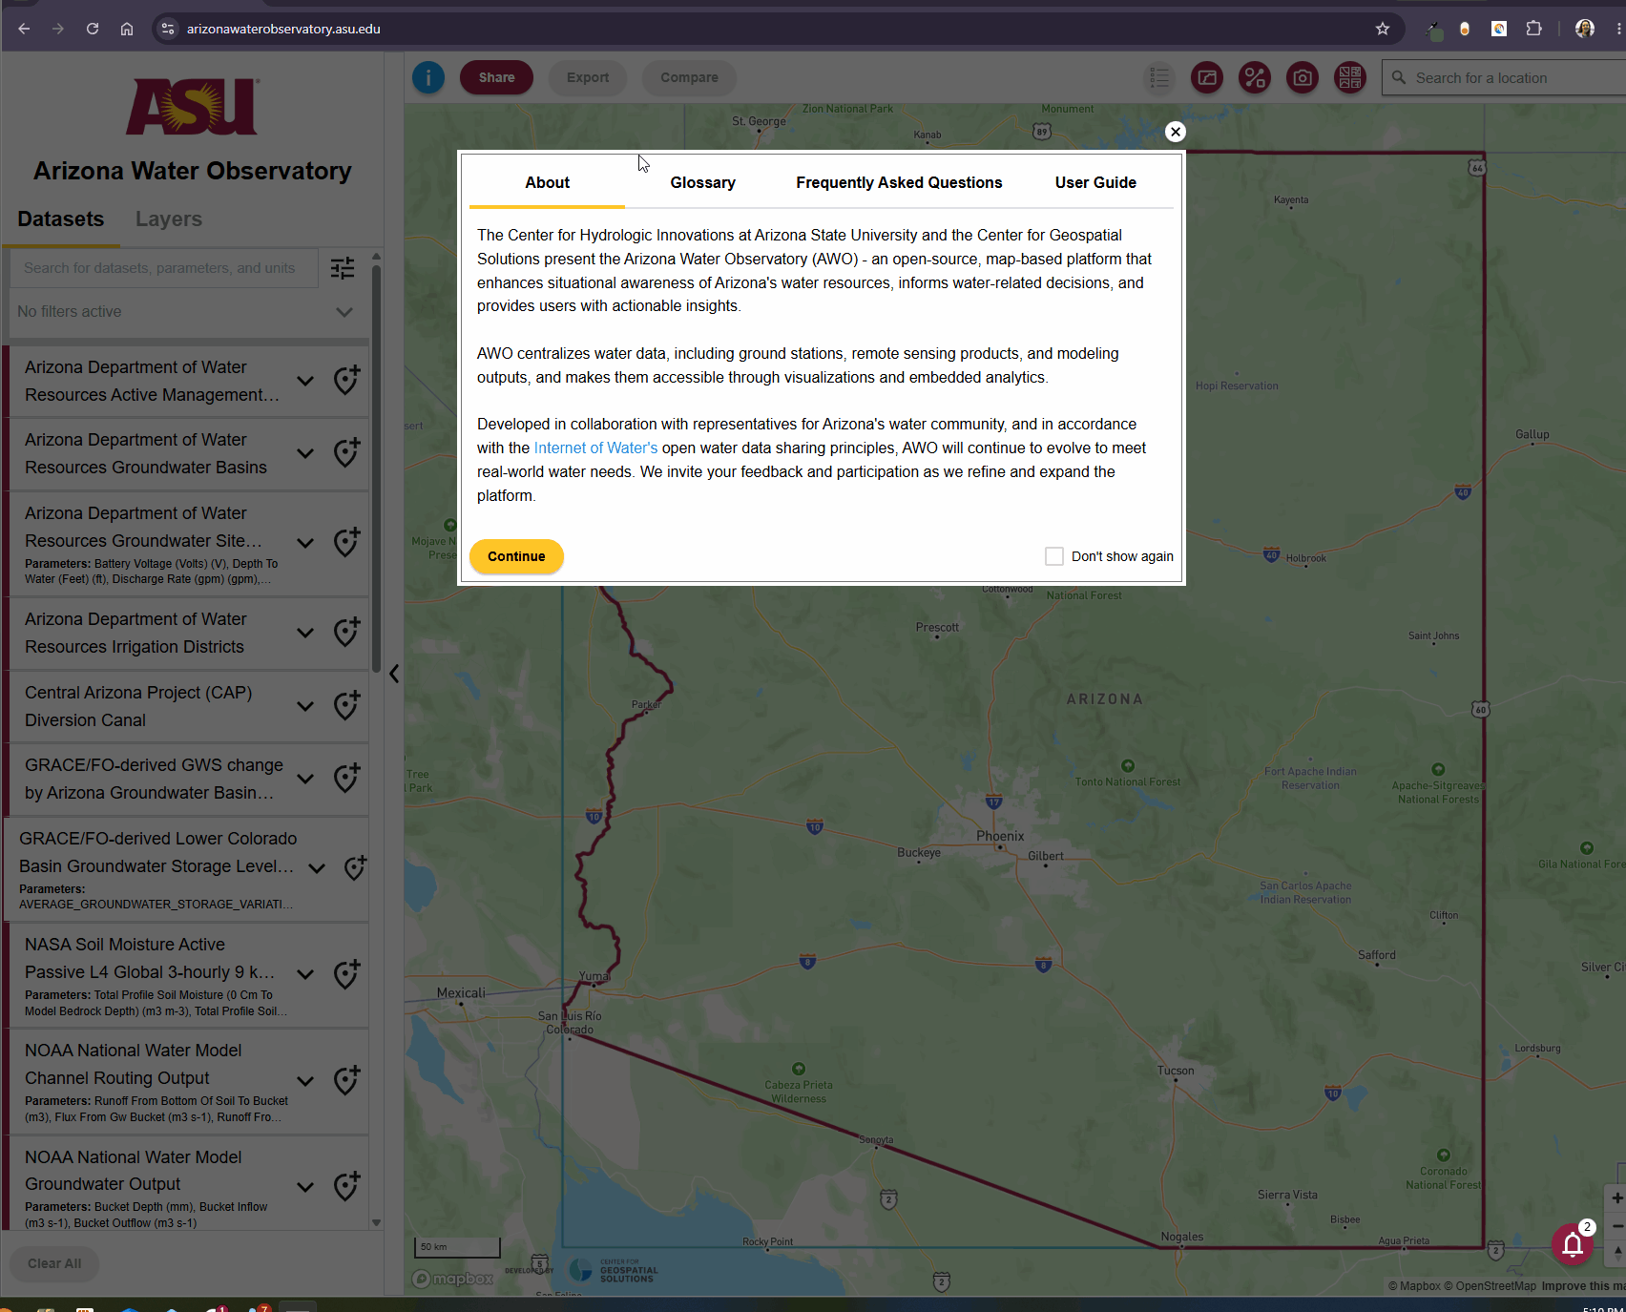Click the QR code toolbar icon
Image resolution: width=1626 pixels, height=1312 pixels.
click(x=1350, y=77)
